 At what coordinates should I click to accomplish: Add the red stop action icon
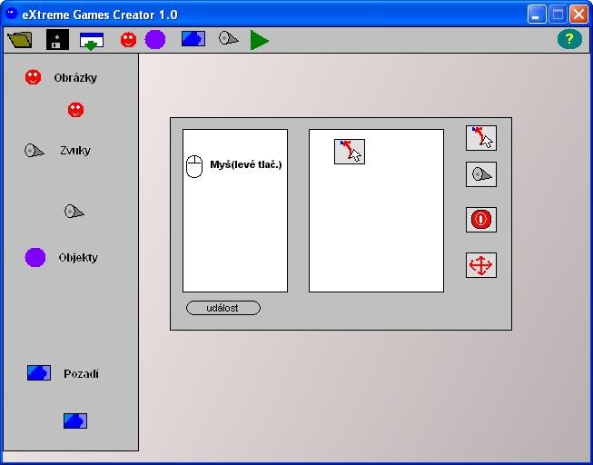[480, 220]
